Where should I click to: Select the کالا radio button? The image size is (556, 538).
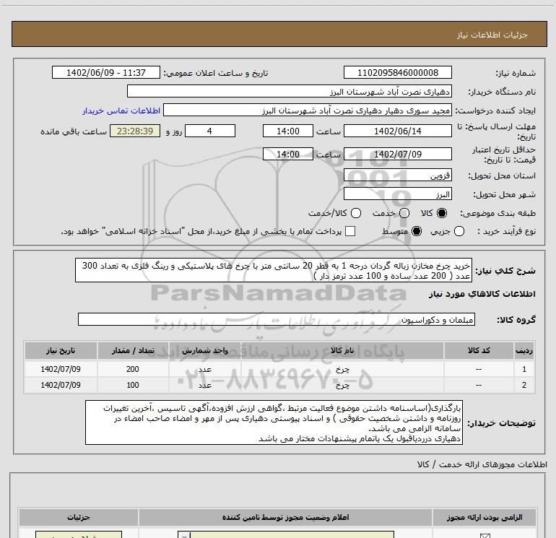(x=442, y=213)
